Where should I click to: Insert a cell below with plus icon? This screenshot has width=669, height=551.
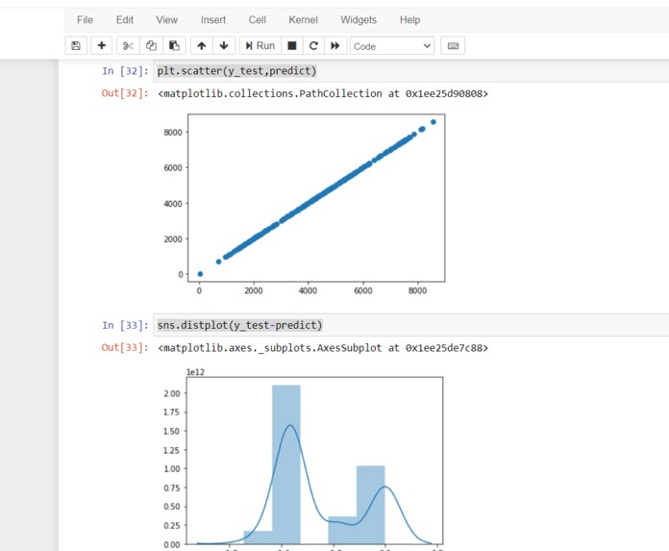(x=102, y=45)
